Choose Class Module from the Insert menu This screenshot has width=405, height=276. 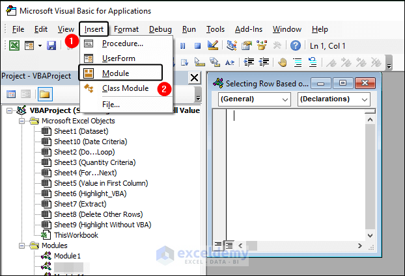126,88
